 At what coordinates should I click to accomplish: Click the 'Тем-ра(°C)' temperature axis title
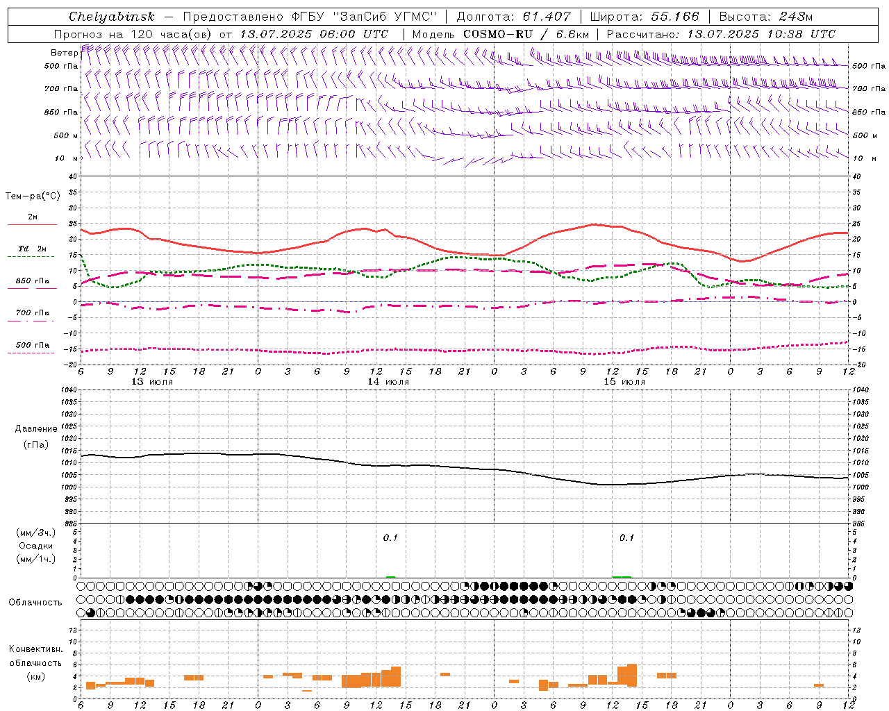pyautogui.click(x=33, y=196)
